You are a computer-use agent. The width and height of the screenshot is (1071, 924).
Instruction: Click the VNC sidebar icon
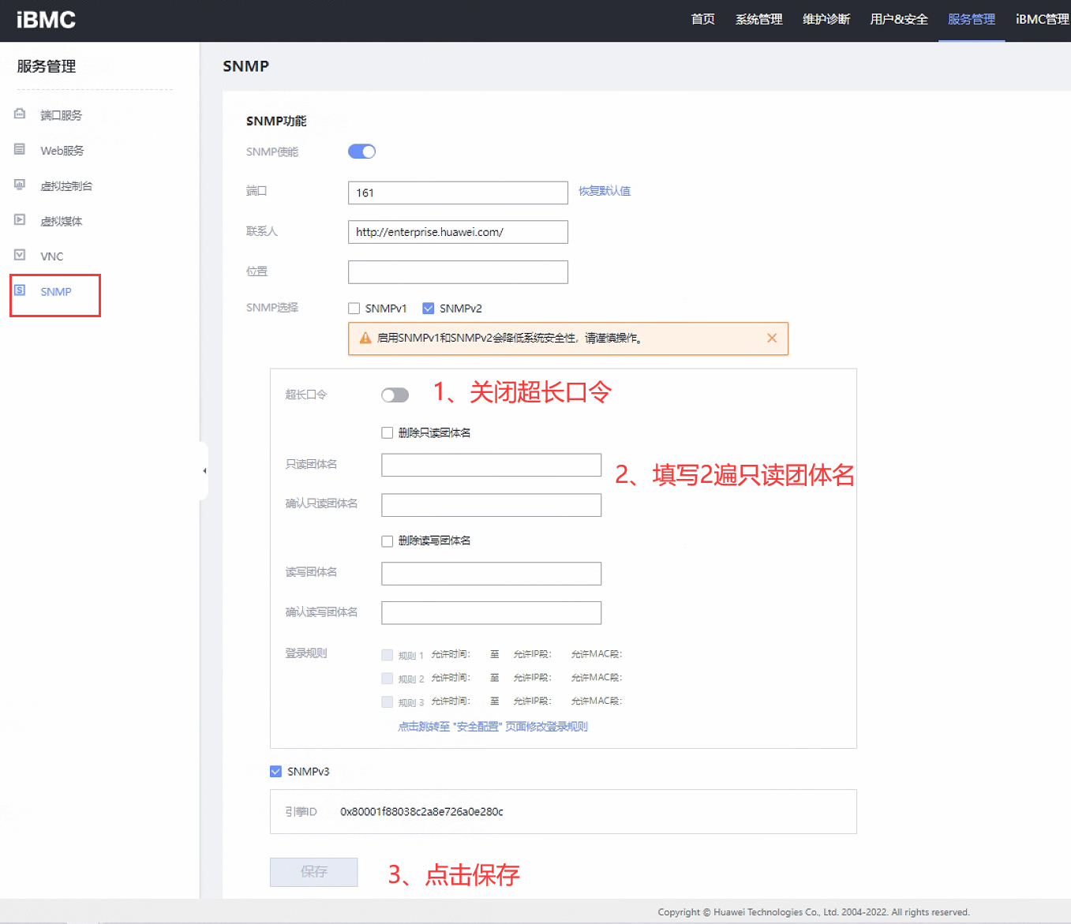tap(20, 255)
